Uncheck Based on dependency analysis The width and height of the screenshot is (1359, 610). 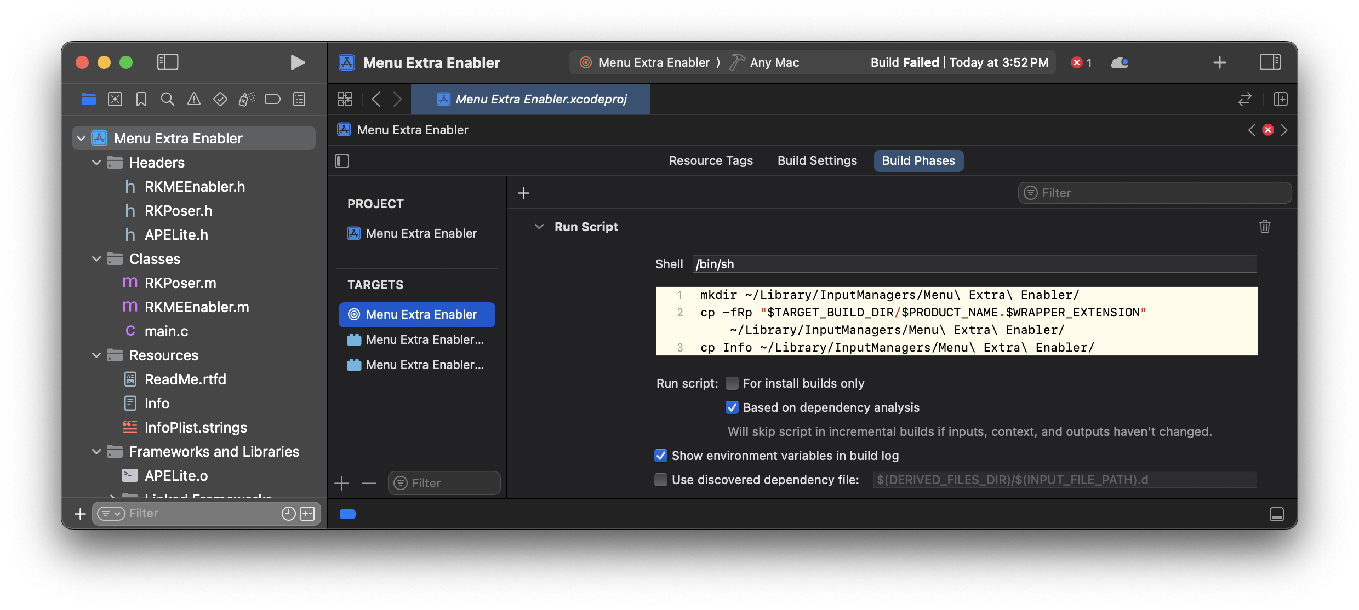coord(732,407)
